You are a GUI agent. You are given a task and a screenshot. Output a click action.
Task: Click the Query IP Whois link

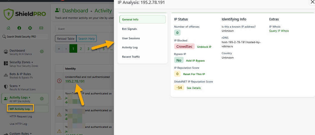(x=279, y=31)
